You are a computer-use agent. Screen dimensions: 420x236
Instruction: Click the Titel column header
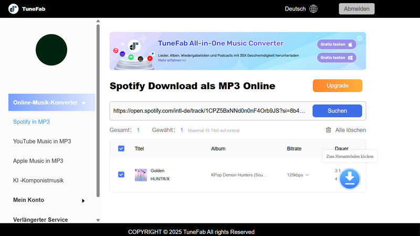point(139,148)
